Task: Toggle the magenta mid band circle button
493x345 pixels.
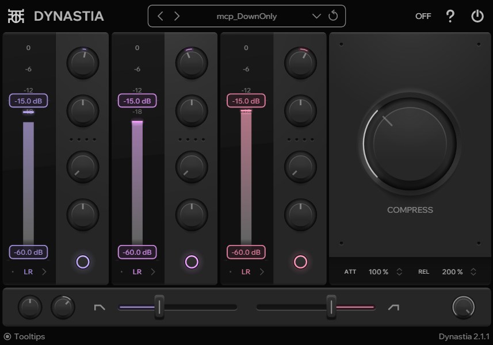Action: (x=192, y=262)
